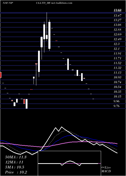The width and height of the screenshot is (126, 176).
Task: Open the MACD inset chart box
Action: (x=69, y=163)
